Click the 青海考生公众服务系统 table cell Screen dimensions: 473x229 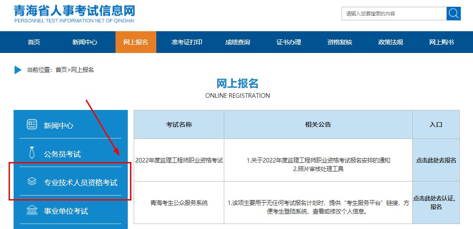click(179, 203)
